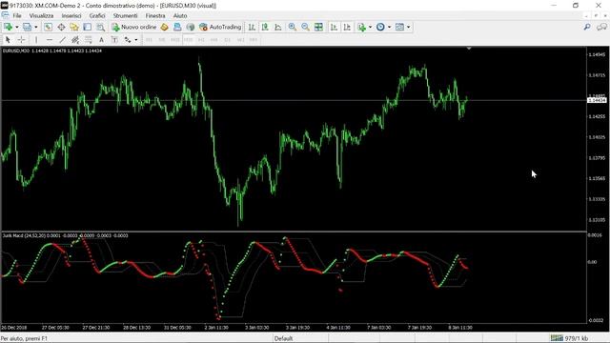
Task: Zoom in on the chart
Action: click(x=293, y=27)
